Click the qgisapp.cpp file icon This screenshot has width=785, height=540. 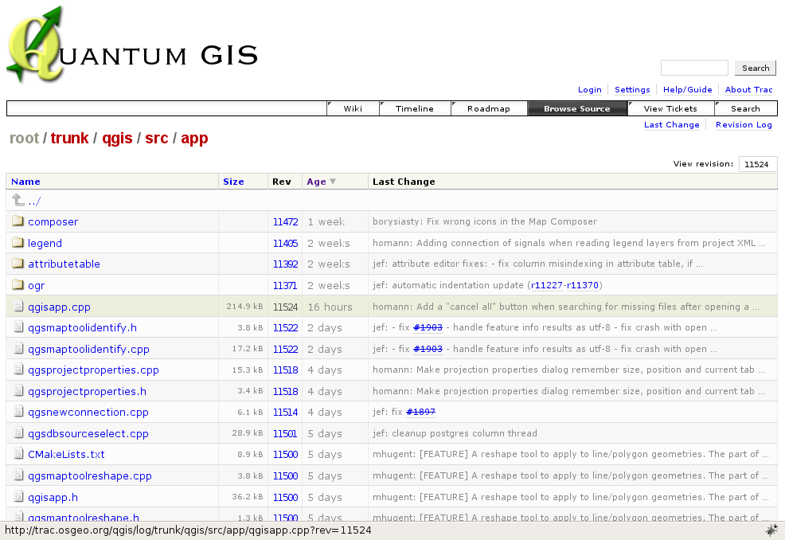(x=18, y=306)
